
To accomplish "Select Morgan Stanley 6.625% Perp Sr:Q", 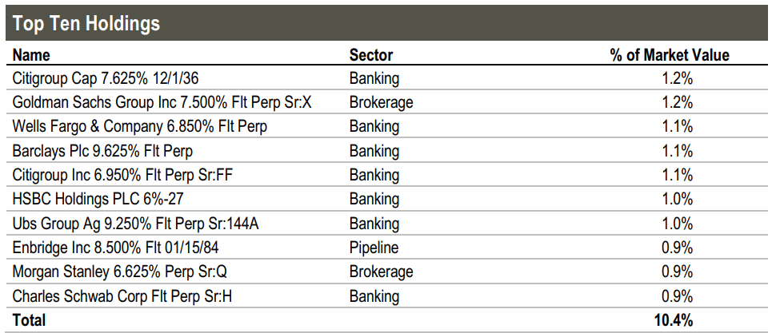I will point(120,272).
